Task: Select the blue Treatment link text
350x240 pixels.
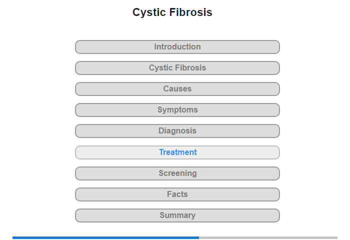Action: [178, 152]
